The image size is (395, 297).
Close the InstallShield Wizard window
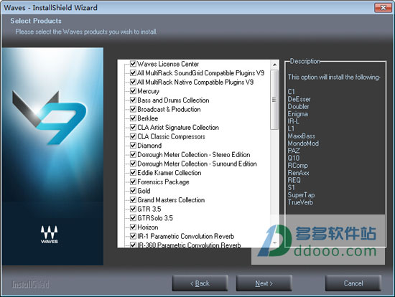pos(383,8)
